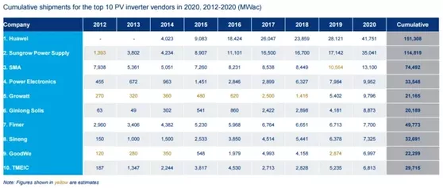Click the TMEIC row label
Image resolution: width=443 pixels, height=188 pixels.
[x=16, y=168]
